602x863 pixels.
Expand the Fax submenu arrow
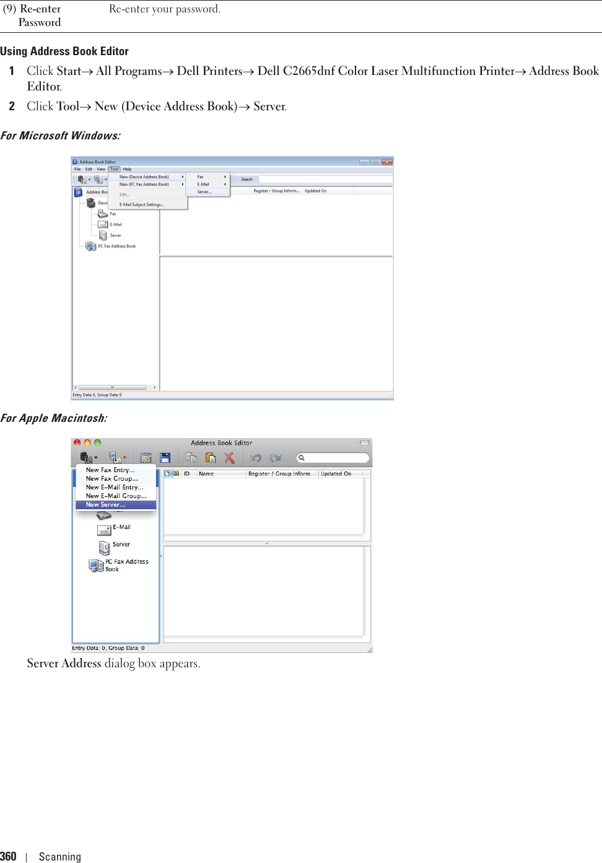tap(225, 177)
